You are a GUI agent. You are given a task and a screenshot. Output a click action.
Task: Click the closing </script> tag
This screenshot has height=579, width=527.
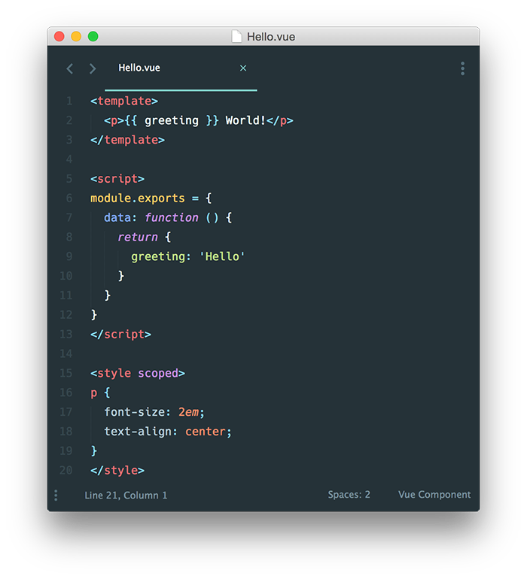coord(120,334)
